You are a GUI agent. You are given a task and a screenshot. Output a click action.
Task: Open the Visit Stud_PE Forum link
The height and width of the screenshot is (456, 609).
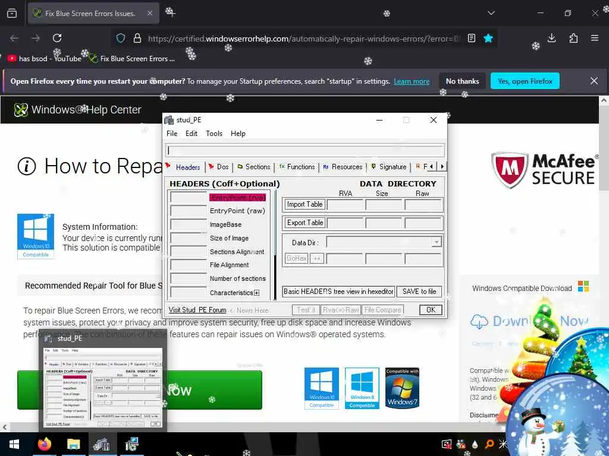pos(197,310)
